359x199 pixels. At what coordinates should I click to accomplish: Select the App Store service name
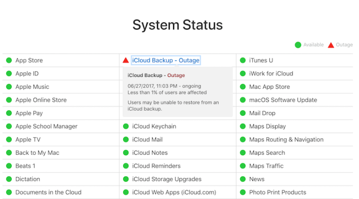29,60
